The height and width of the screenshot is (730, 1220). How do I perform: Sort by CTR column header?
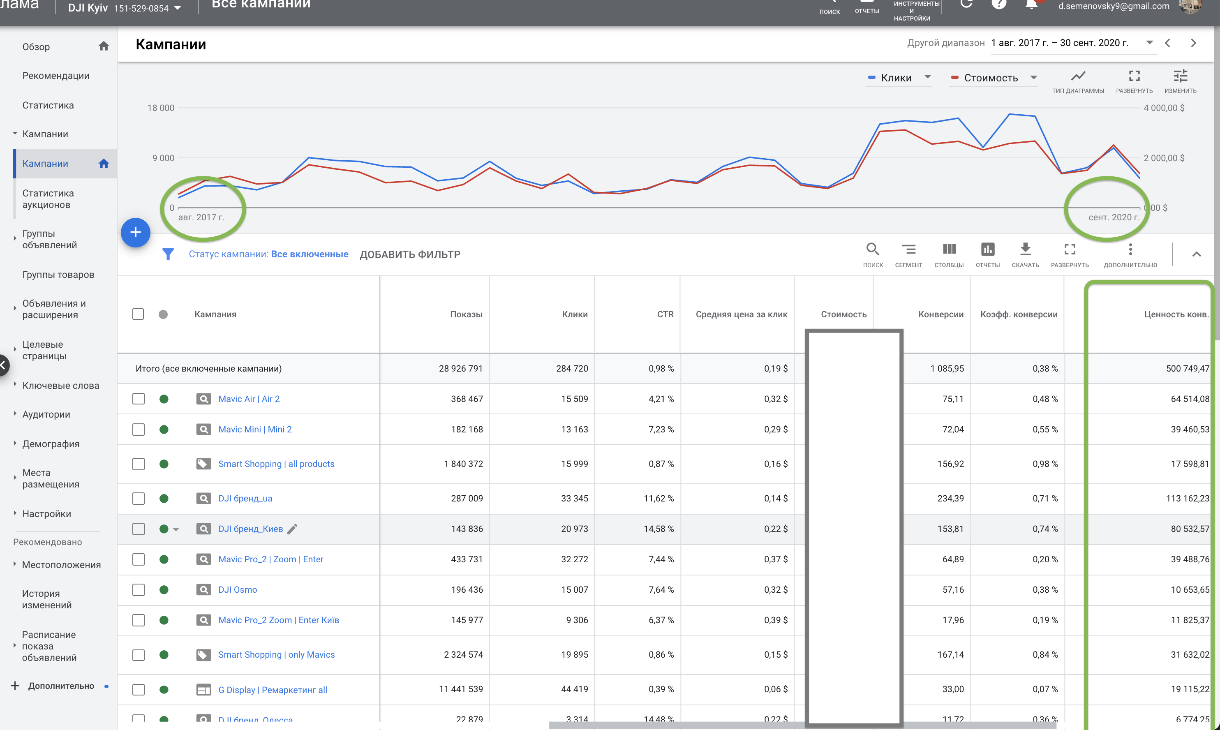[665, 314]
